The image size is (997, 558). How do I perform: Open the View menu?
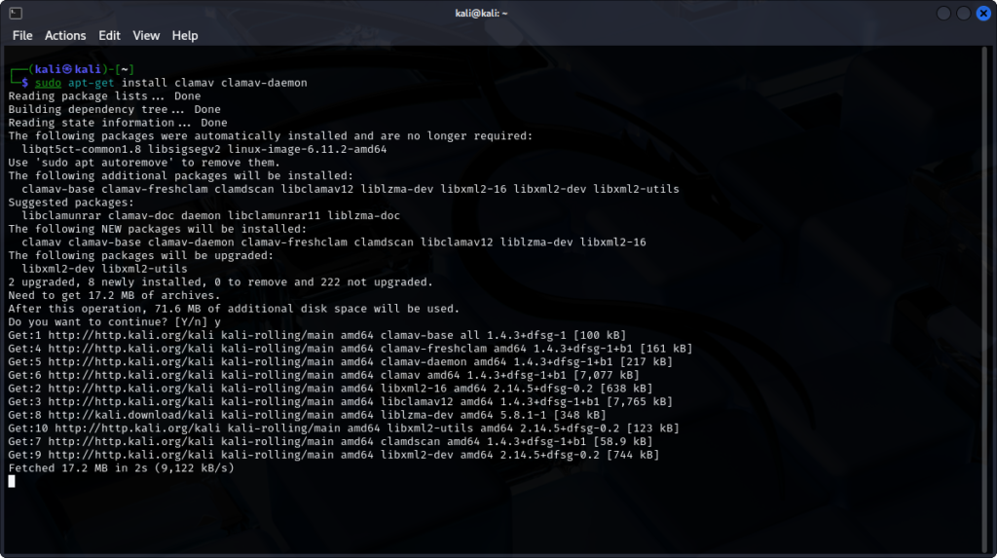point(146,35)
